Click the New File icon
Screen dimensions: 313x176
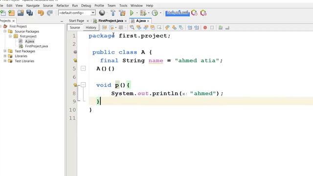(x=3, y=13)
